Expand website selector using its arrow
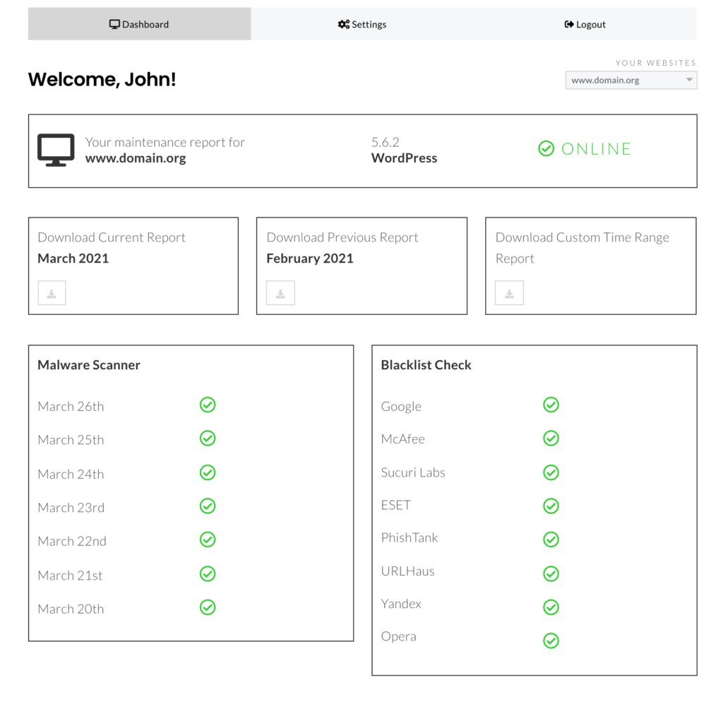Screen dimensions: 723x716 coord(689,80)
